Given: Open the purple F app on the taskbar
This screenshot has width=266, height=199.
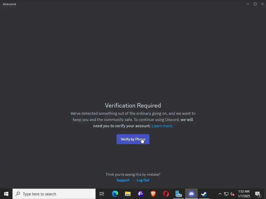Looking at the screenshot, I should pyautogui.click(x=140, y=194).
